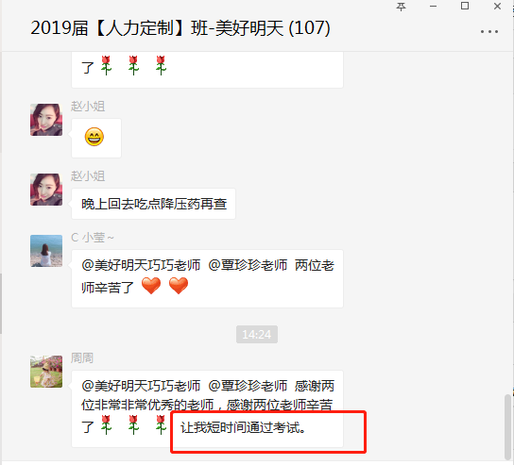Open the chat info three-dots menu
The width and height of the screenshot is (514, 465).
(x=489, y=31)
